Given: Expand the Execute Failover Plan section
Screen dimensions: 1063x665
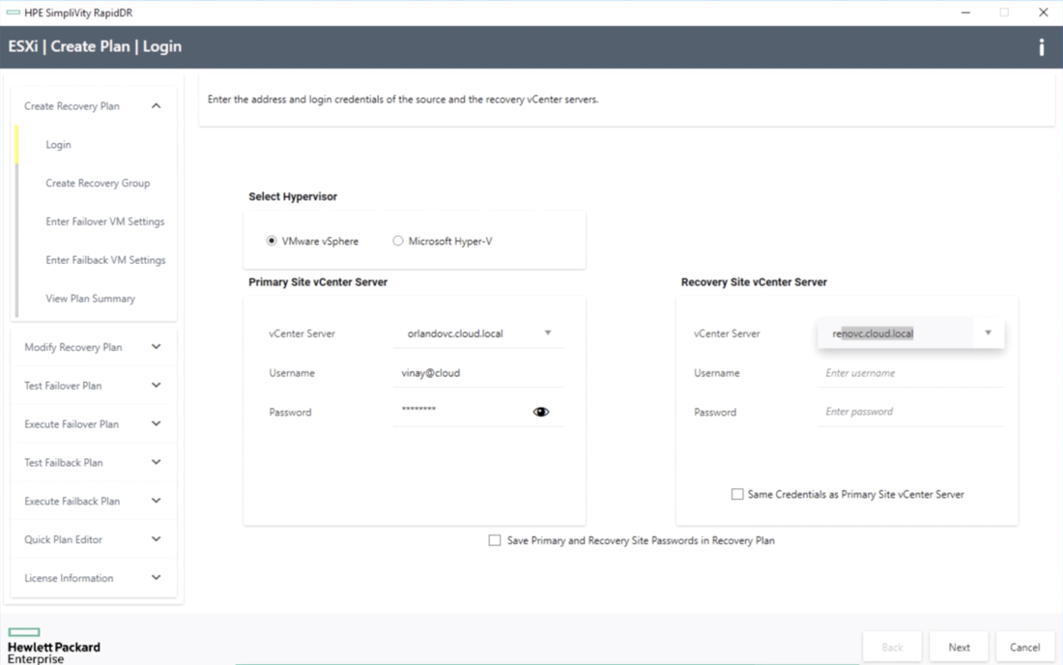Looking at the screenshot, I should pyautogui.click(x=156, y=424).
